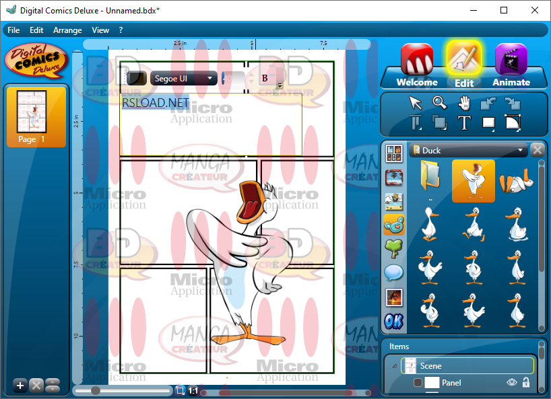Screen dimensions: 551x399
Task: Close the Duck library panel
Action: [x=538, y=151]
